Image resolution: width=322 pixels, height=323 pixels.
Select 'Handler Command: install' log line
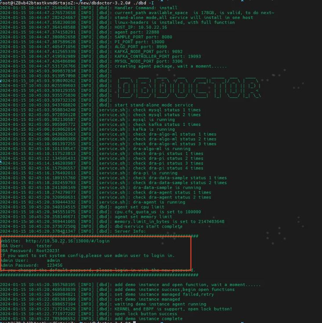(146, 8)
